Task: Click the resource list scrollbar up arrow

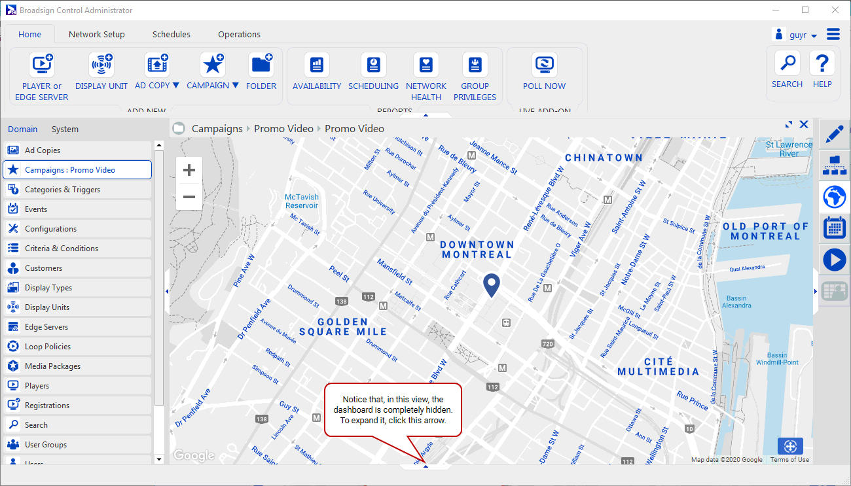Action: [159, 145]
